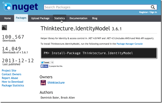The image size is (162, 103).
Task: Click the Thinktecture.IdentityModel title
Action: click(x=75, y=28)
